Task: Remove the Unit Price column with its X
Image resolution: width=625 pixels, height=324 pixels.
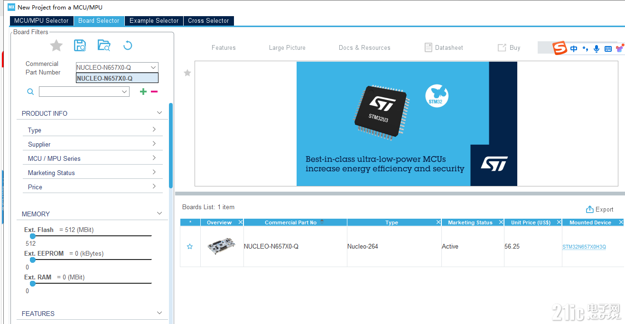Action: click(x=559, y=222)
